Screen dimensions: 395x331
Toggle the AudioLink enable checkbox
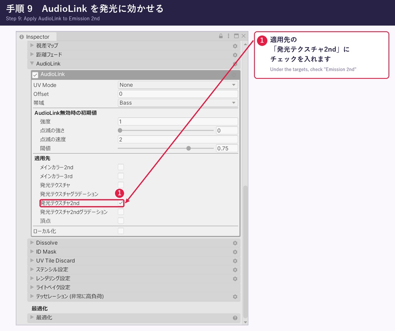pyautogui.click(x=35, y=75)
